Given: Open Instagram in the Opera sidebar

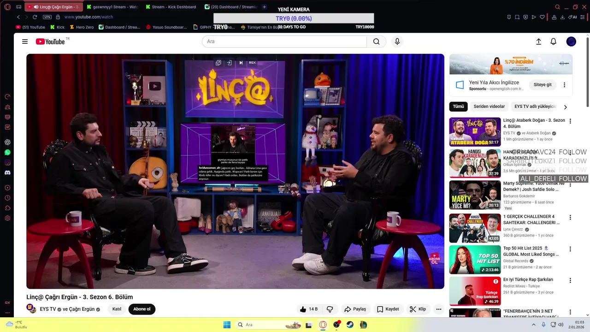Looking at the screenshot, I should (7, 162).
